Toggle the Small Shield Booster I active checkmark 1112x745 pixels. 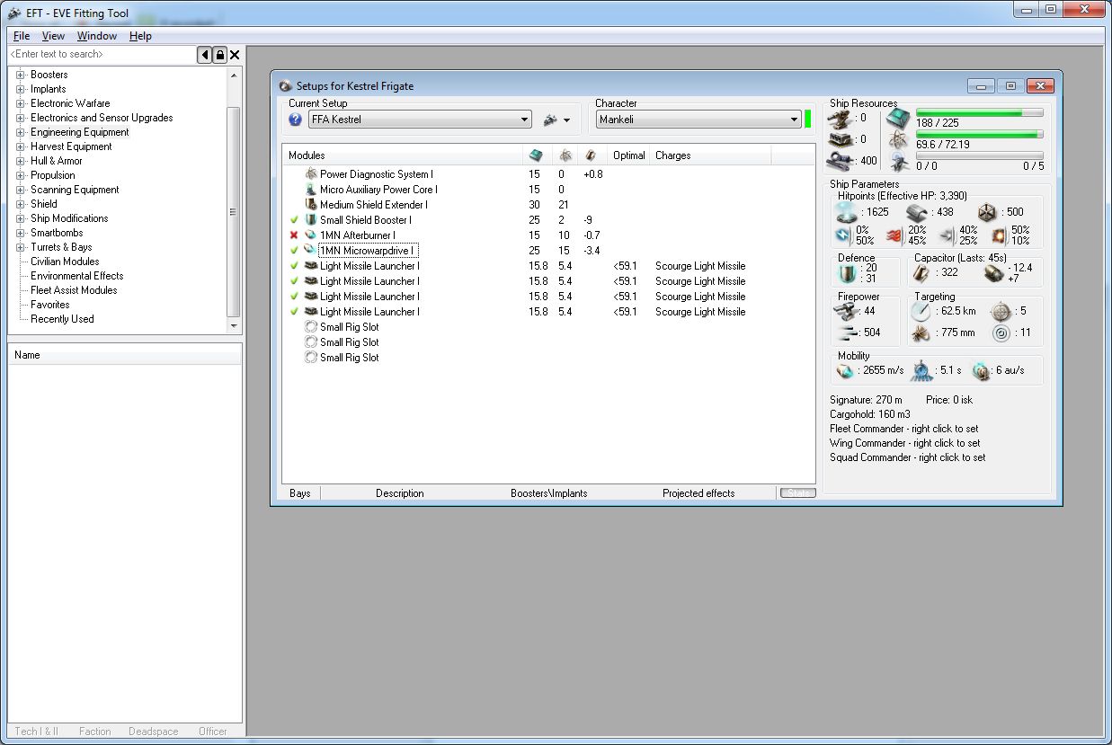pos(294,220)
